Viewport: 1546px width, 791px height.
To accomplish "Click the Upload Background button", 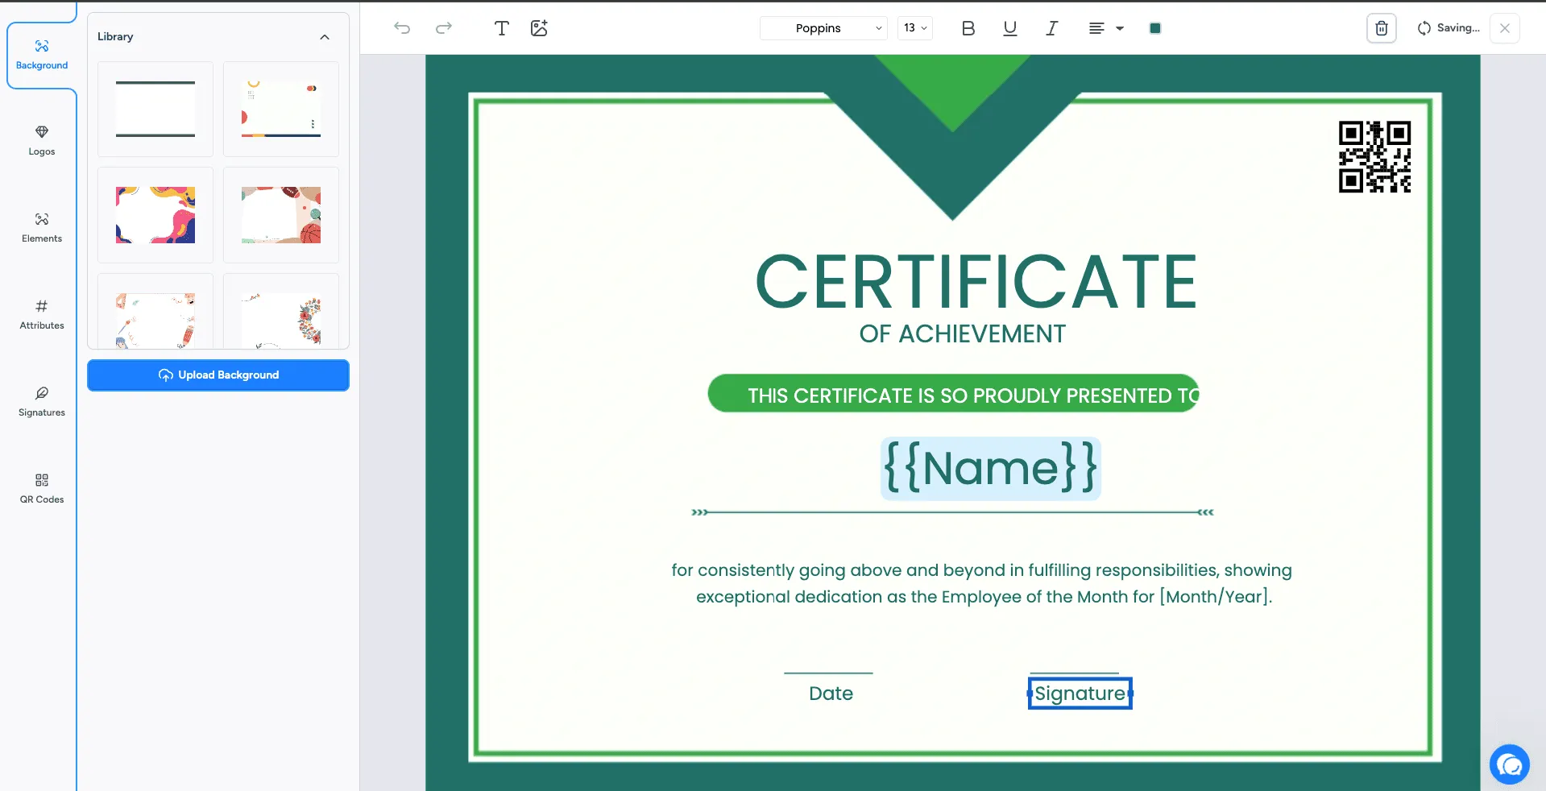I will (x=218, y=375).
